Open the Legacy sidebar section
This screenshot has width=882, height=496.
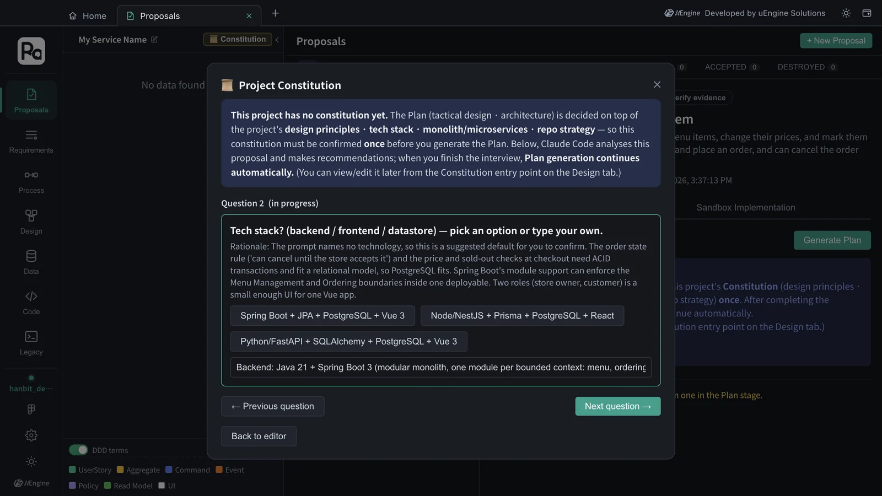(31, 343)
